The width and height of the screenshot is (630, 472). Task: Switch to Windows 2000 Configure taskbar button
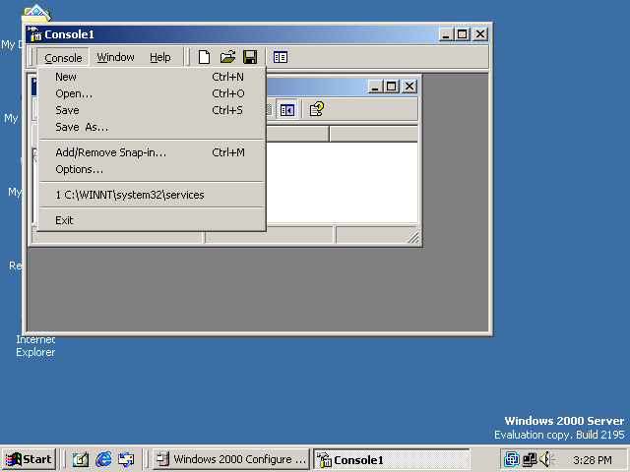[231, 459]
